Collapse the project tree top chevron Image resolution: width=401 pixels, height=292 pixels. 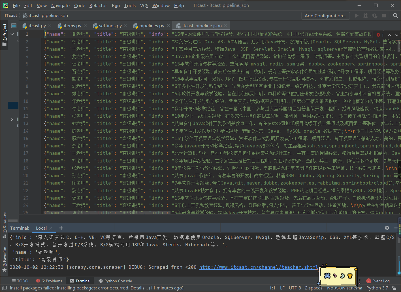tap(12, 34)
